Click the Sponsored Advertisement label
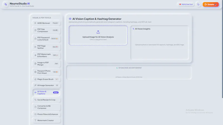223x125 pixels. coord(130,68)
